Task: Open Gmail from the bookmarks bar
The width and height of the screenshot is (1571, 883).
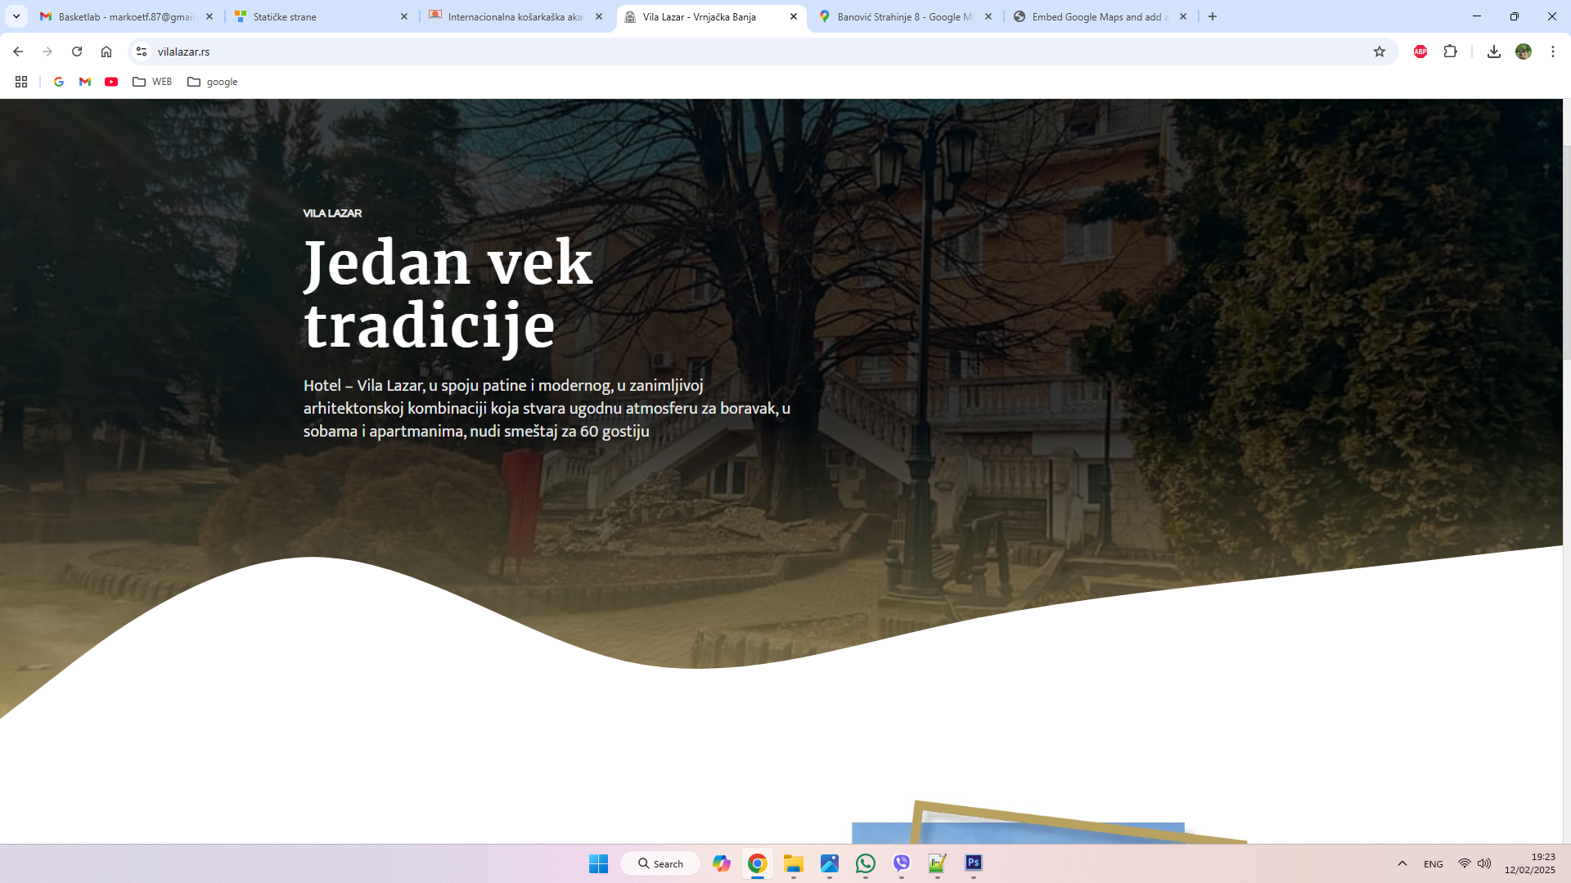Action: tap(84, 82)
